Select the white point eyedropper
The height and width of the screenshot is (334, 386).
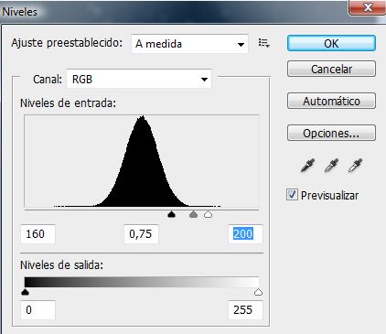click(355, 166)
